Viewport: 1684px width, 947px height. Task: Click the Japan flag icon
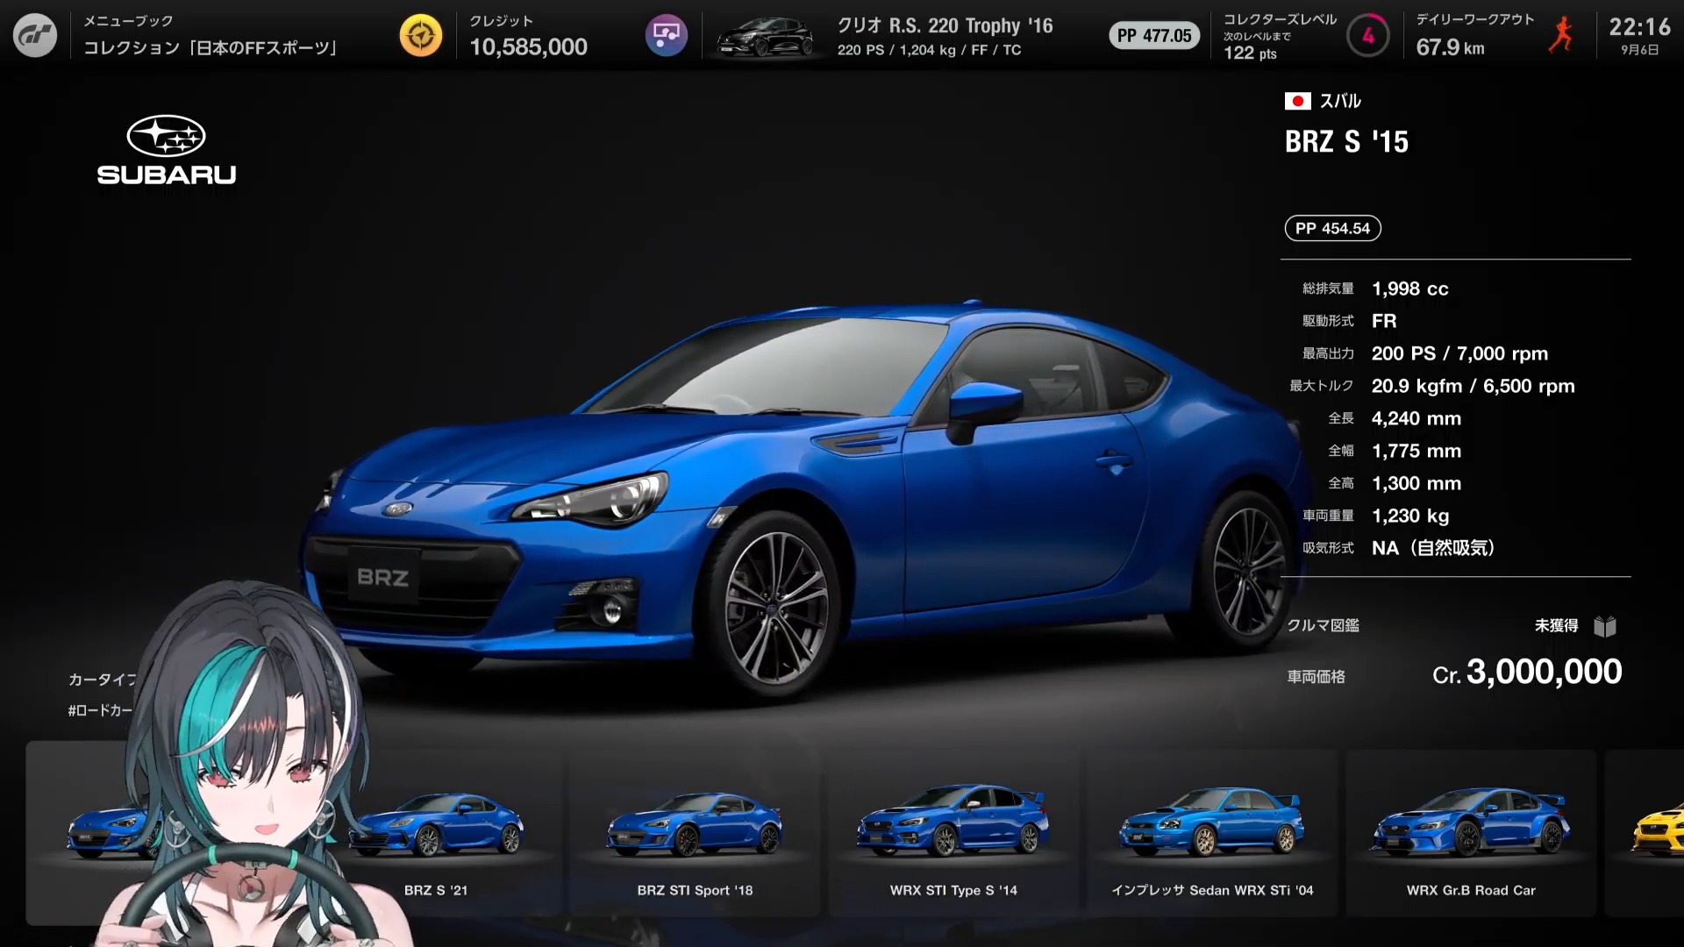coord(1298,101)
